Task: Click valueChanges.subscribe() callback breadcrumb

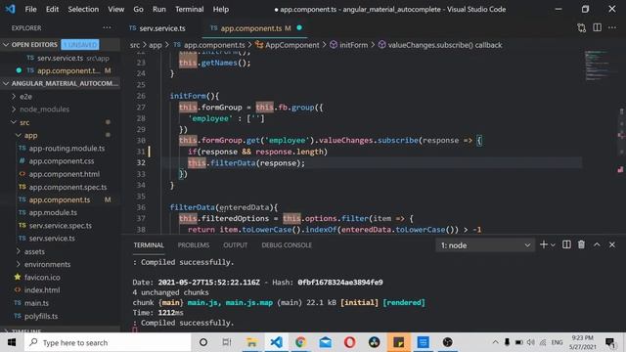Action: (445, 45)
